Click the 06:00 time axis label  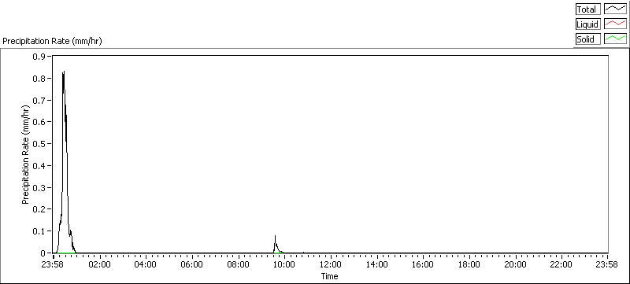pyautogui.click(x=191, y=264)
